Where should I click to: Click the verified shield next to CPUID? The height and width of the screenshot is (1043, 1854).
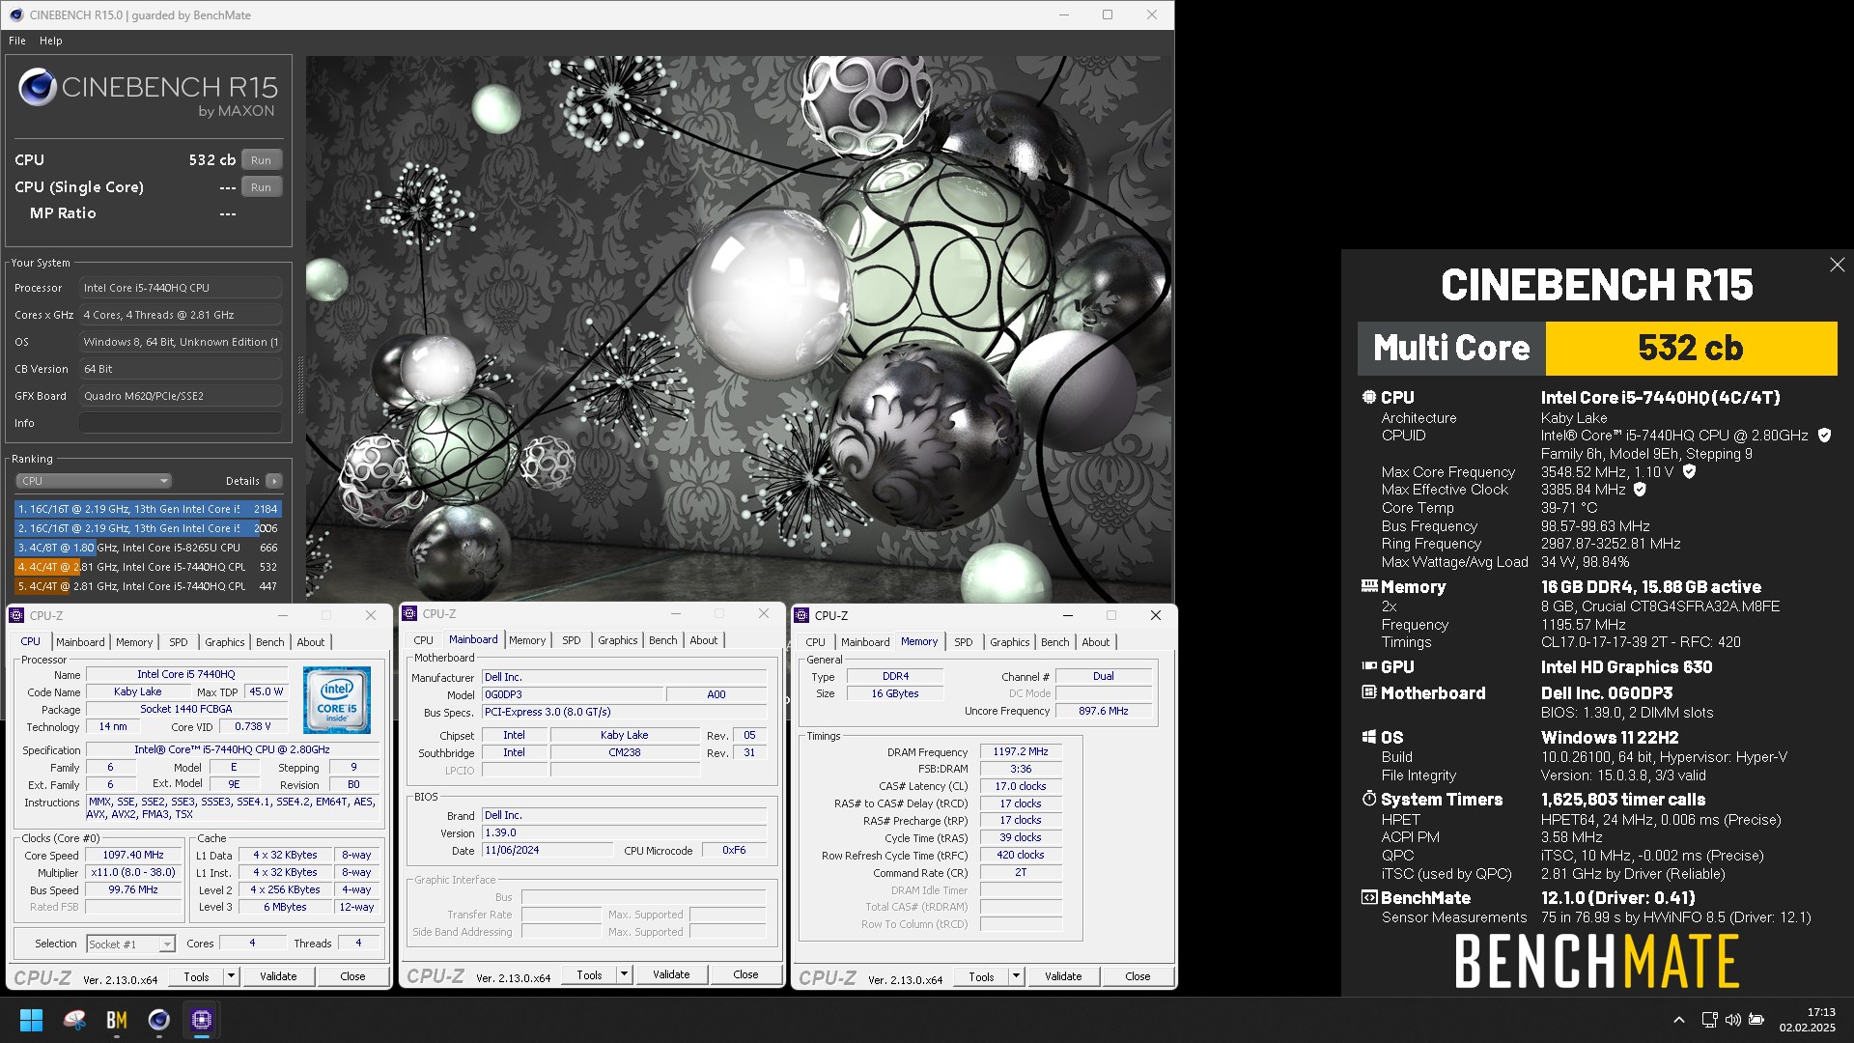pos(1824,436)
